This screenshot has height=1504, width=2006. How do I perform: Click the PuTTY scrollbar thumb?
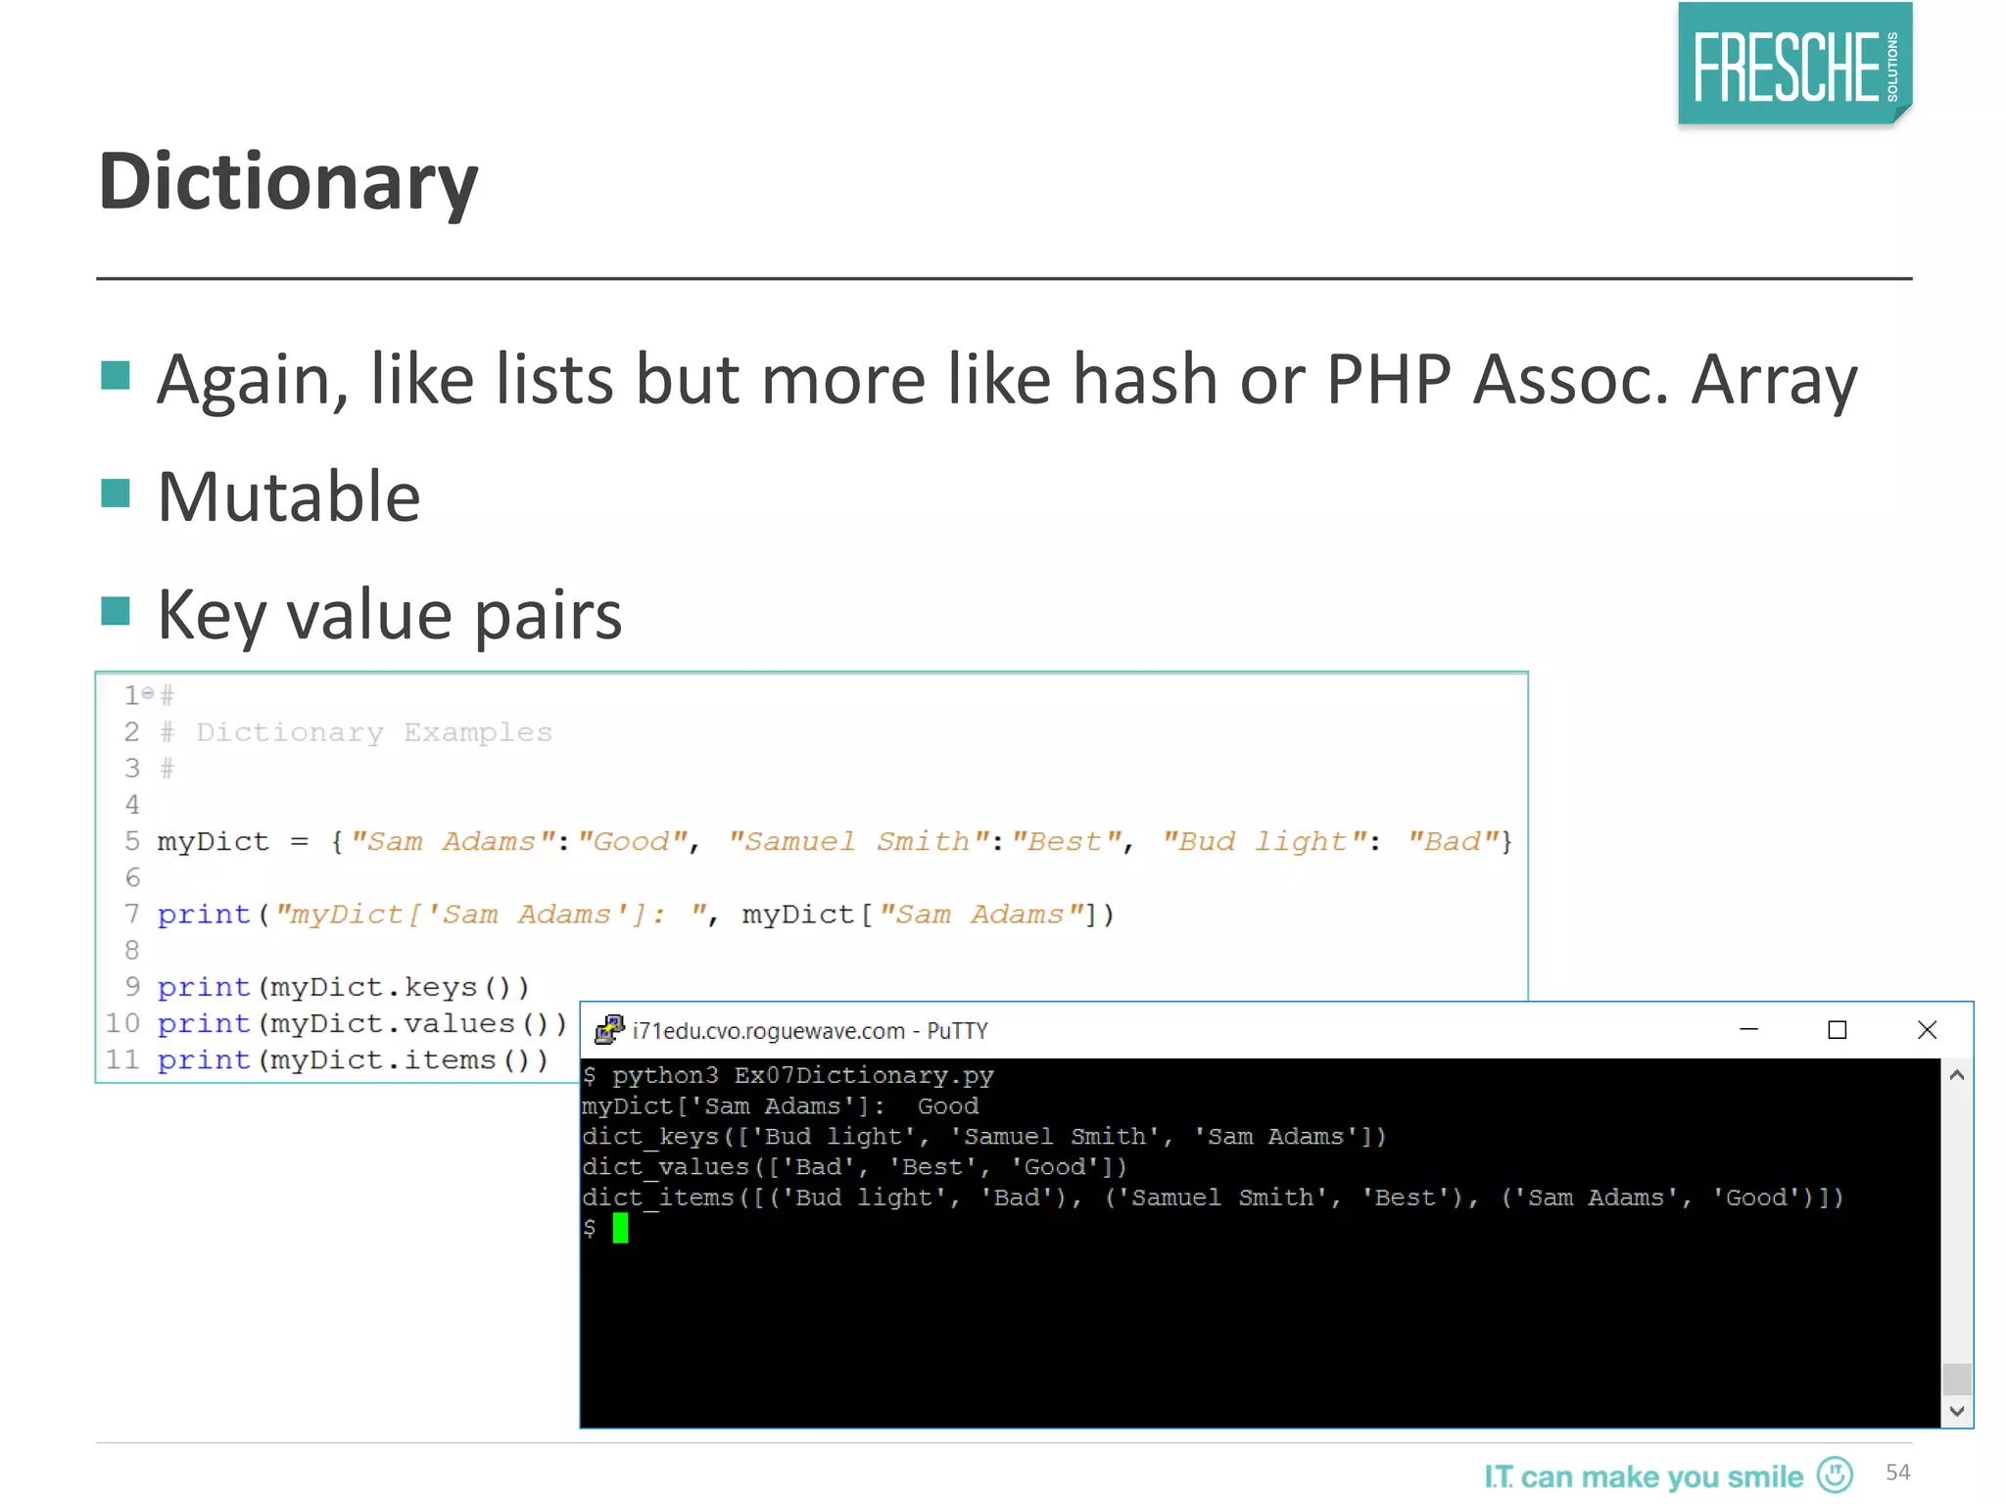coord(1957,1379)
